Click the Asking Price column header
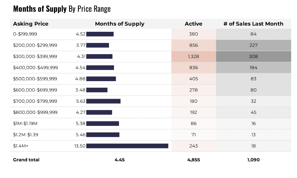 point(31,24)
